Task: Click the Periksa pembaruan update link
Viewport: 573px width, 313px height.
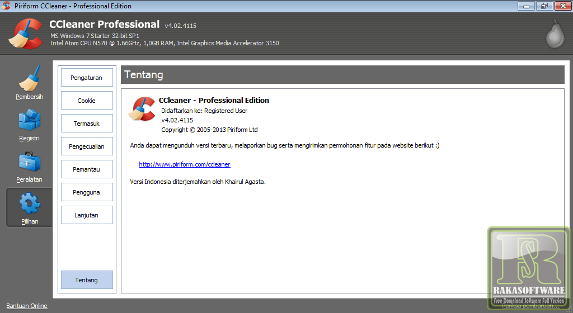Action: pyautogui.click(x=530, y=306)
